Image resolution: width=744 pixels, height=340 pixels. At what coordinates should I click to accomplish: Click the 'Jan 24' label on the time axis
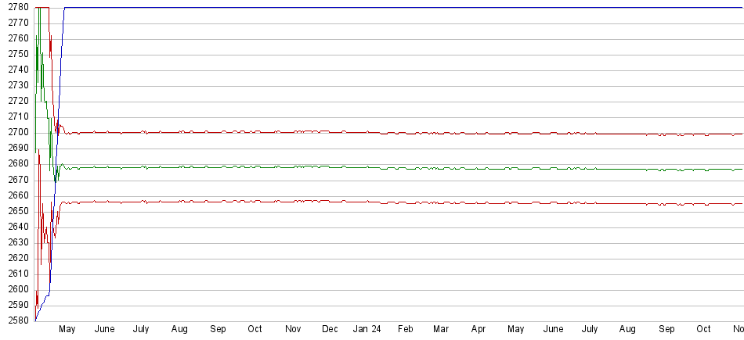click(368, 330)
